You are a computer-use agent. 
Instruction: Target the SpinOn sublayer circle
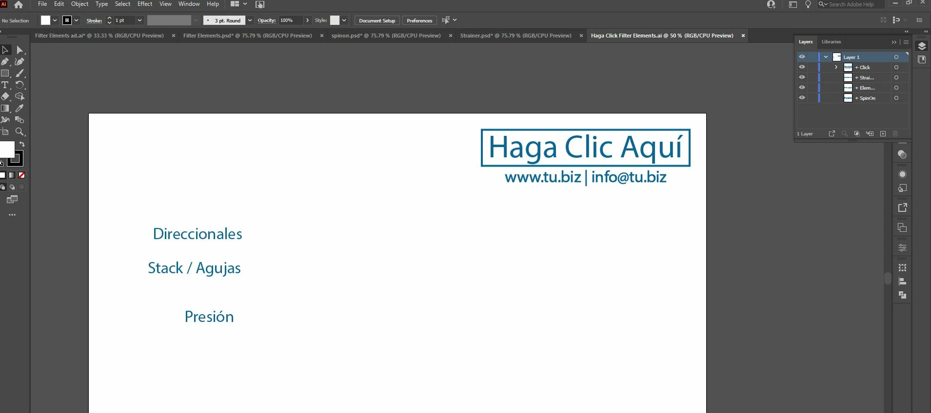896,98
